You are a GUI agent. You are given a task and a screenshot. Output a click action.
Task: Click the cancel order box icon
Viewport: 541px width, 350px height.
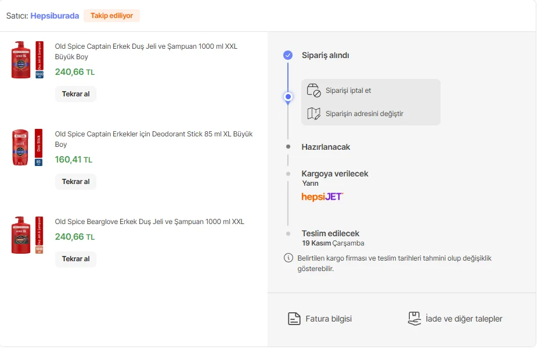313,91
